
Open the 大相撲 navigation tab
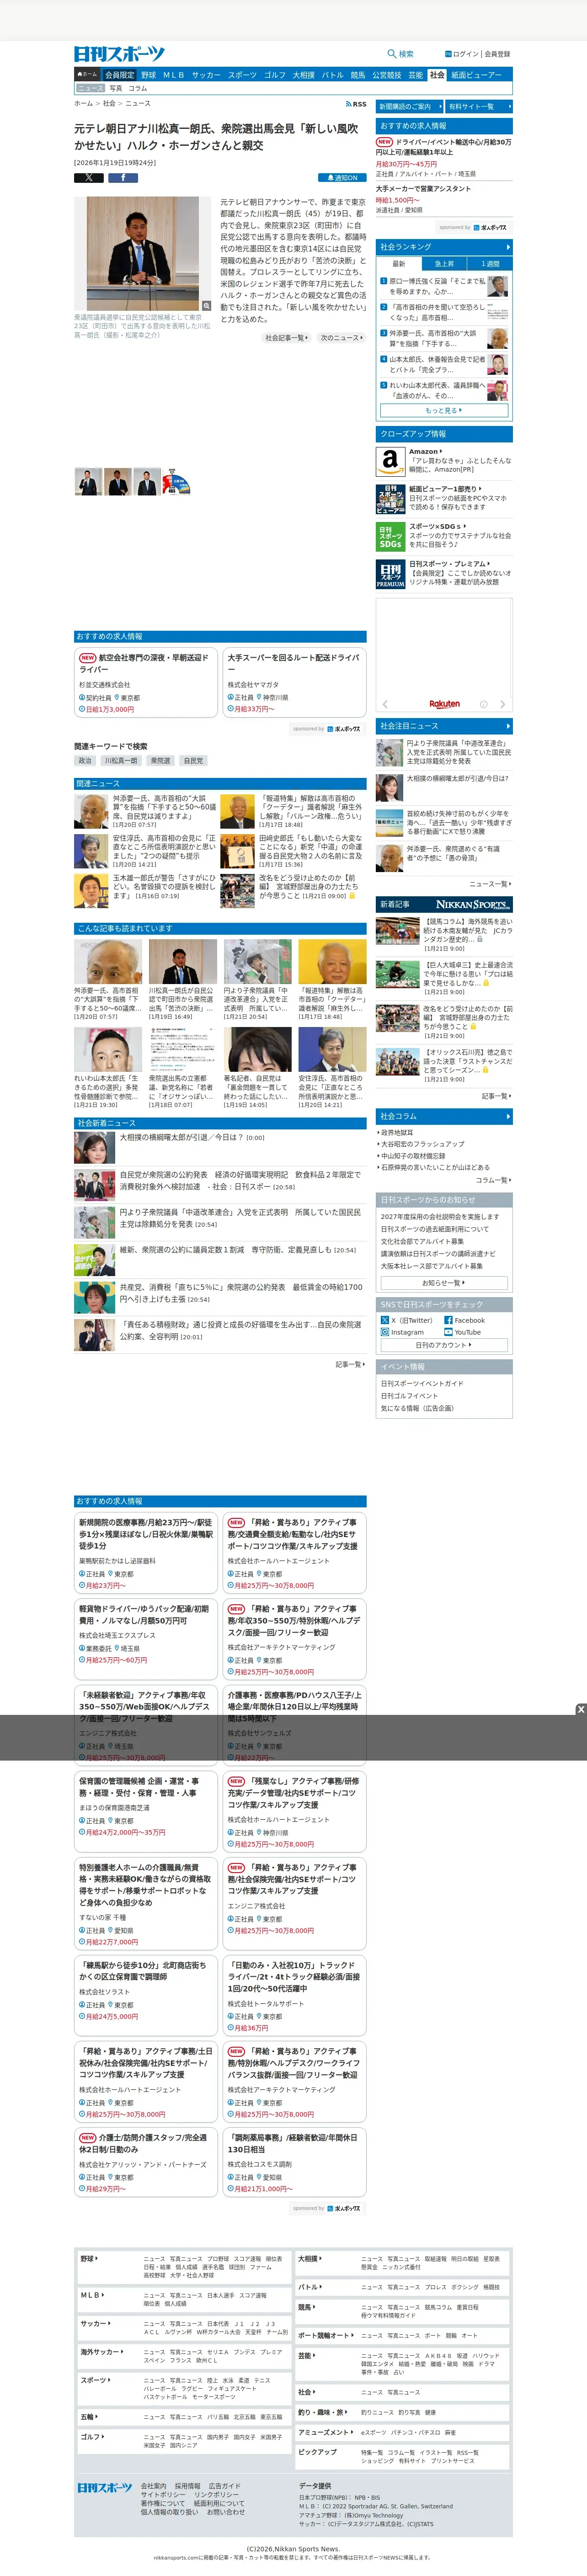303,75
